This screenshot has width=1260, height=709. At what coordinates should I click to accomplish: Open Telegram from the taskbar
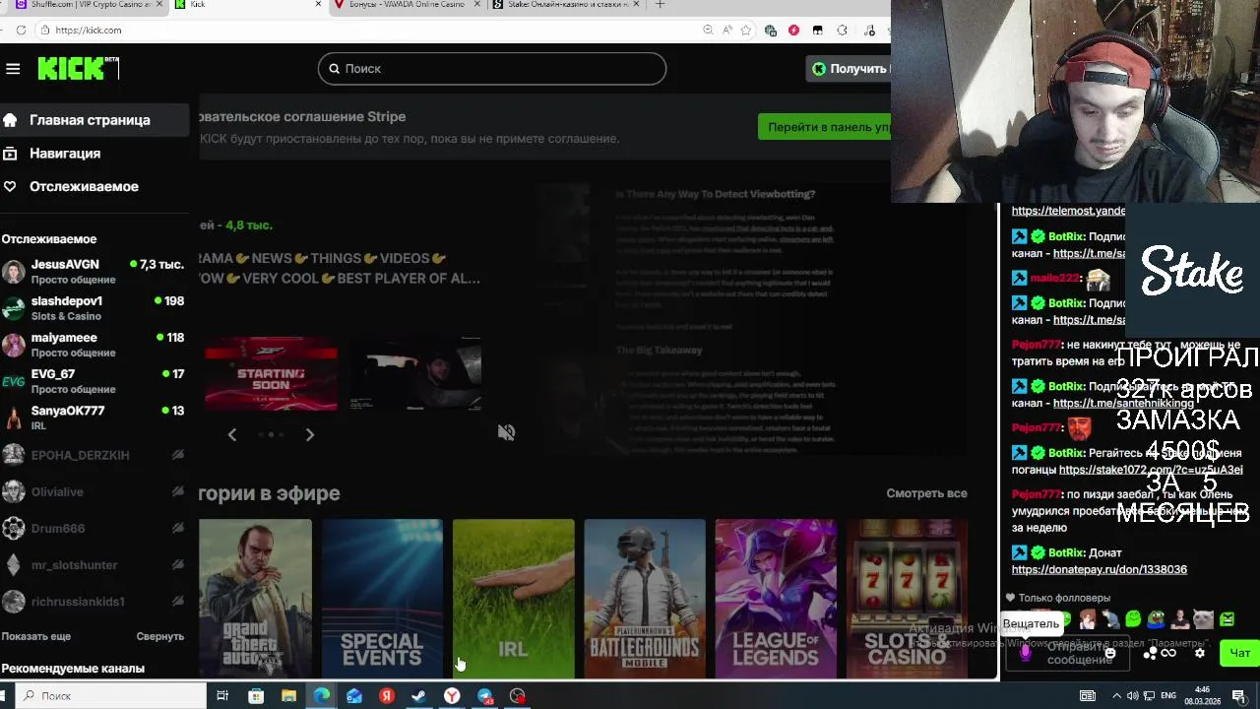484,696
